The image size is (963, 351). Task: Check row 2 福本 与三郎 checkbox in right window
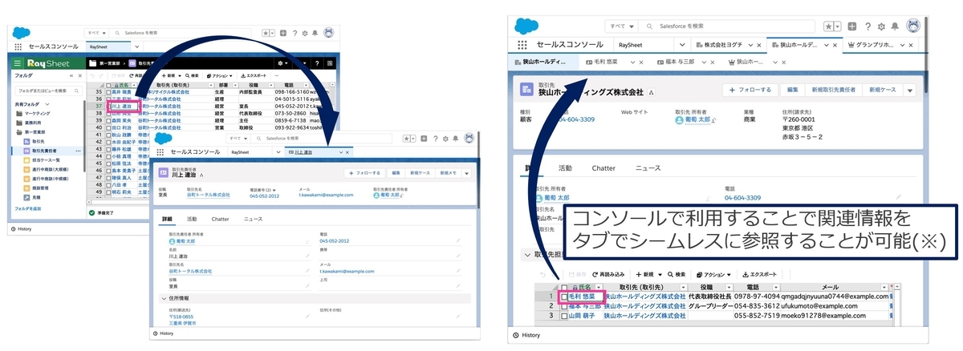click(x=563, y=306)
